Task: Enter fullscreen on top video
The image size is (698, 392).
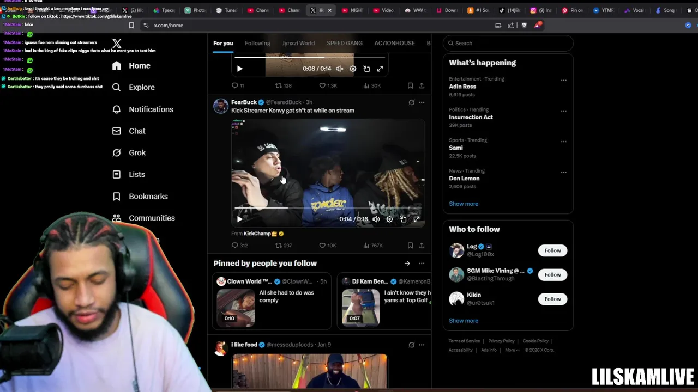Action: (x=380, y=69)
